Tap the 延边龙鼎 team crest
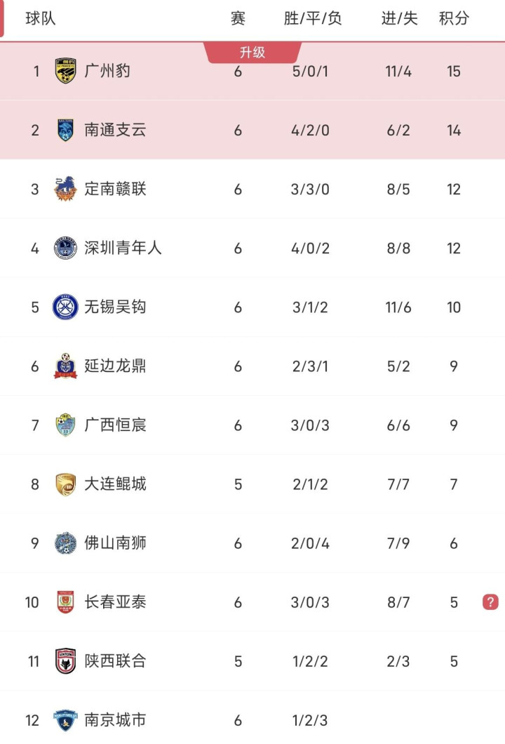Viewport: 505px width, 744px height. coord(66,366)
